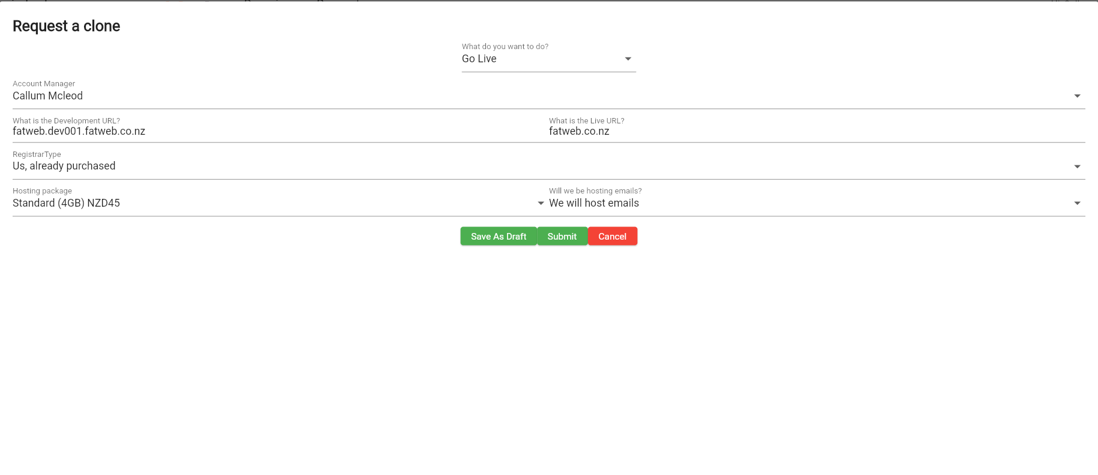Image resolution: width=1098 pixels, height=475 pixels.
Task: Click the Account Manager dropdown arrow icon
Action: [x=1077, y=96]
